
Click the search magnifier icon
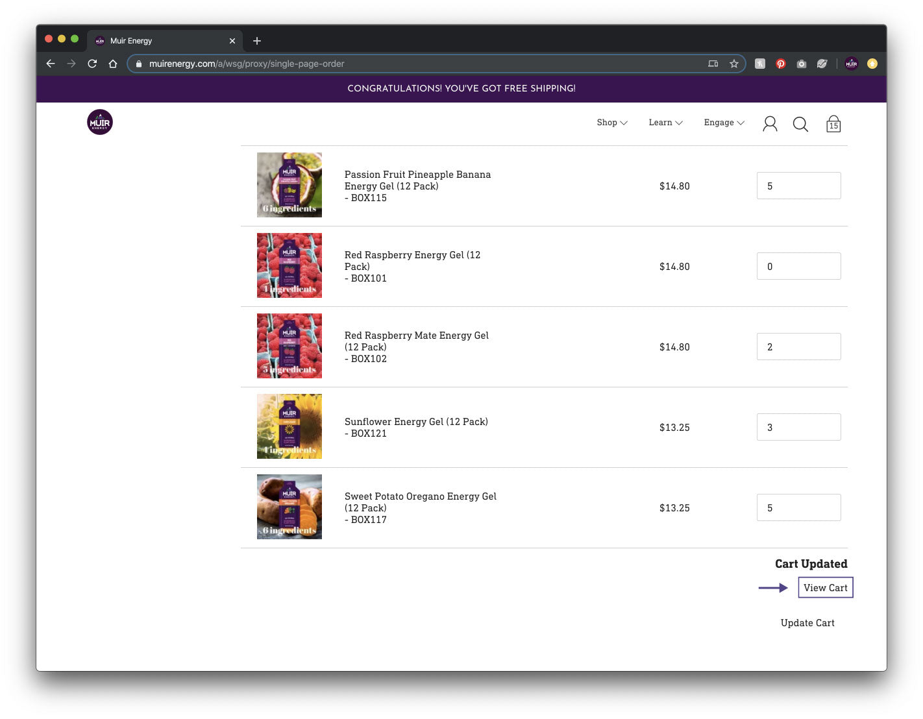pos(800,124)
